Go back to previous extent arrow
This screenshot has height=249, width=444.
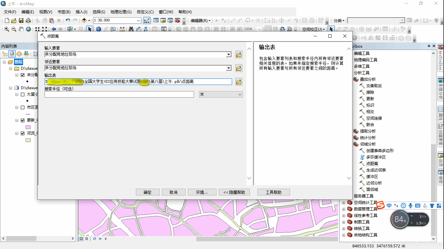tap(54, 29)
